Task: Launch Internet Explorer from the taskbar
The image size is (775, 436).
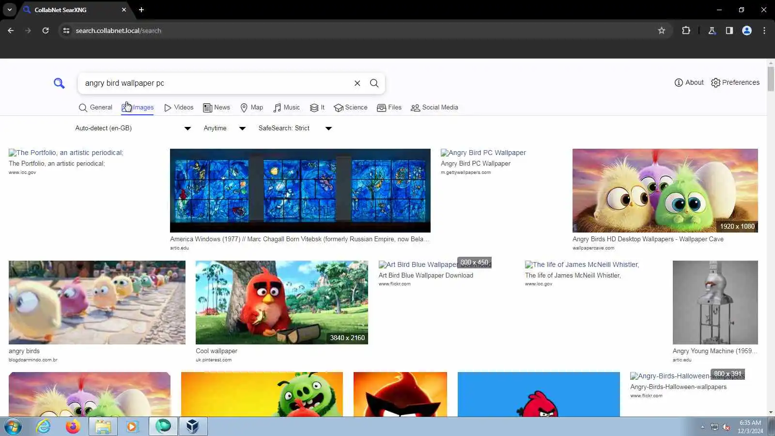Action: pyautogui.click(x=44, y=427)
